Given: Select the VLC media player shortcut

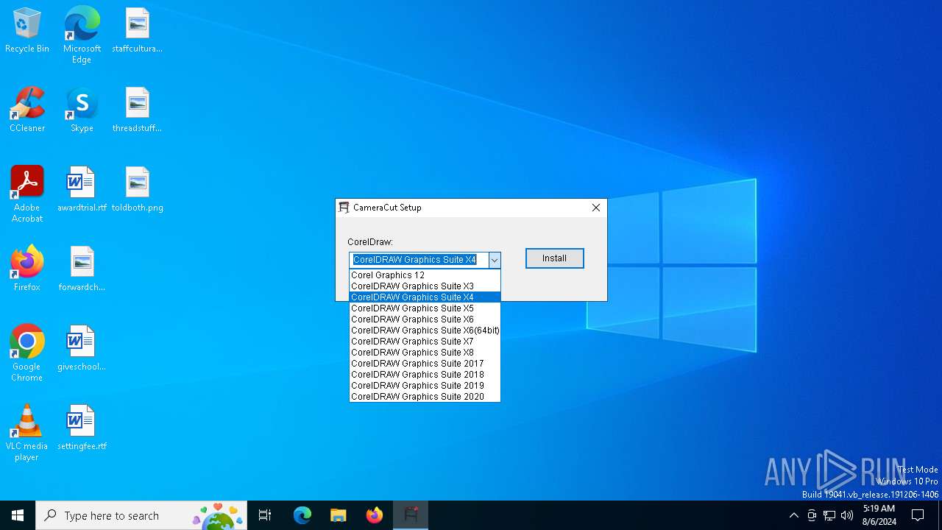Looking at the screenshot, I should [x=27, y=433].
